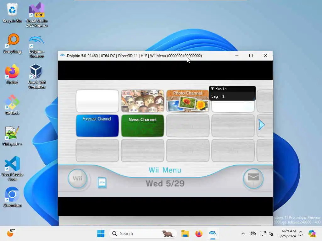Image resolution: width=322 pixels, height=241 pixels.
Task: Minimize the Dolphin window
Action: [237, 56]
